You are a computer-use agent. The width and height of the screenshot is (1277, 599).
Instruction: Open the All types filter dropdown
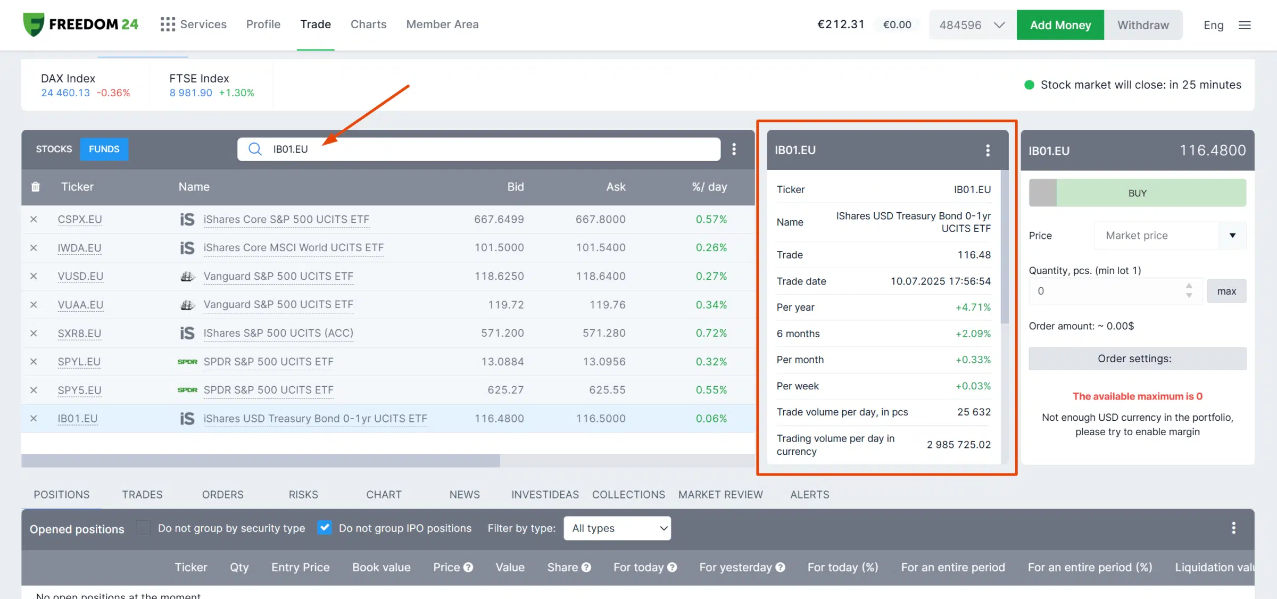click(x=617, y=528)
